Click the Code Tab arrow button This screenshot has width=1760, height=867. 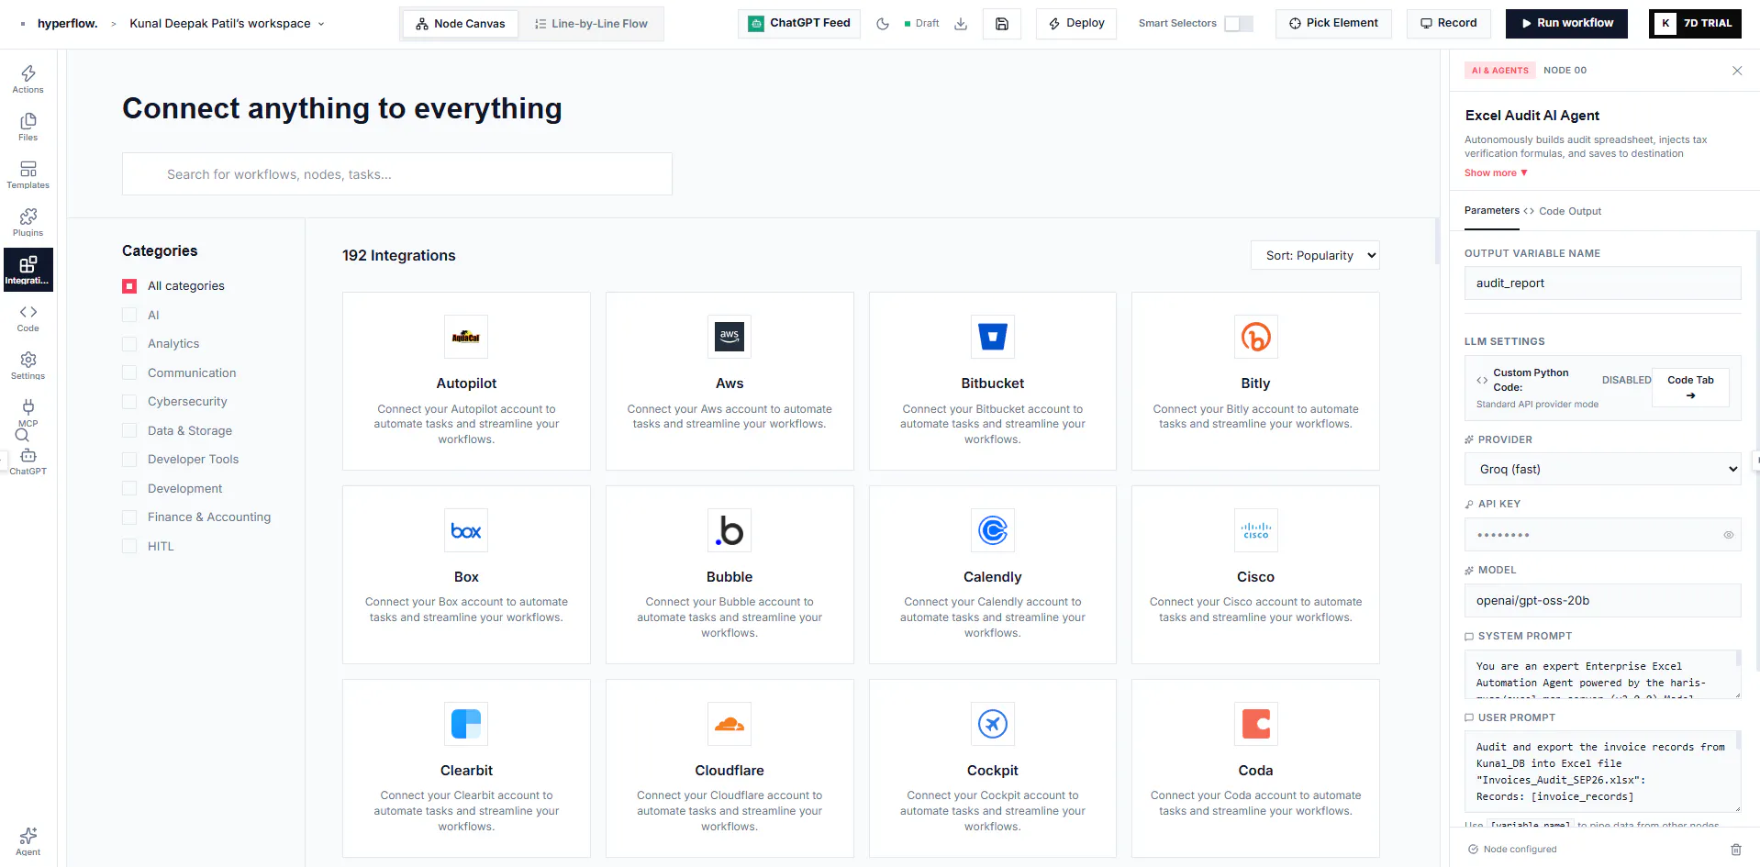1690,387
